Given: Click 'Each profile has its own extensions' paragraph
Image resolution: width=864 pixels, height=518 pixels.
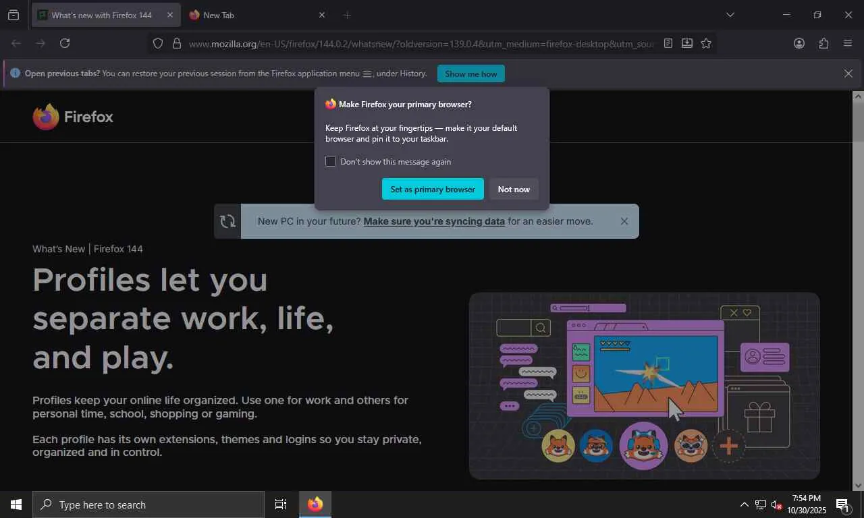Looking at the screenshot, I should point(227,446).
